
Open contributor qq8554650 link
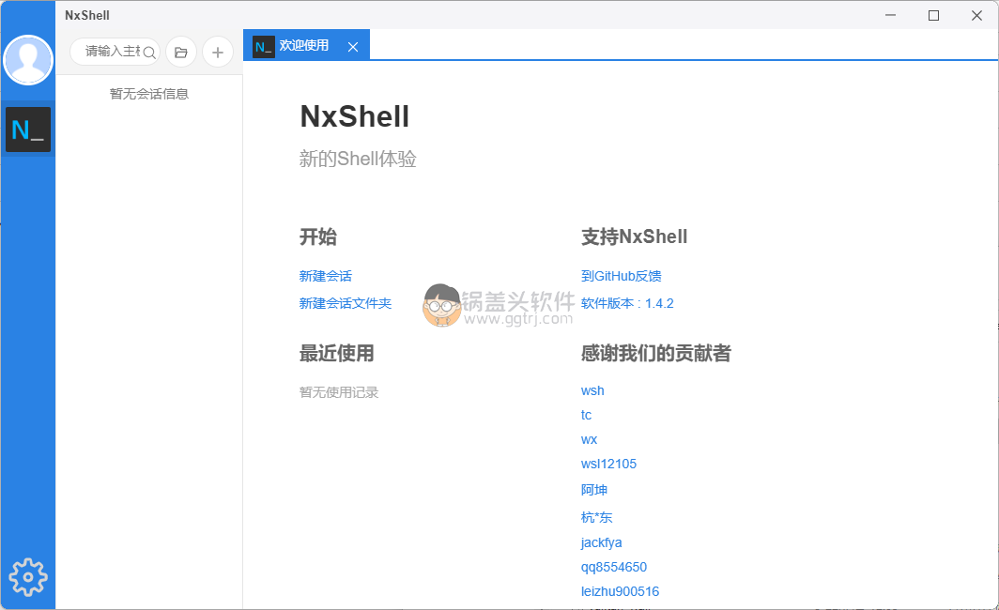pyautogui.click(x=613, y=567)
